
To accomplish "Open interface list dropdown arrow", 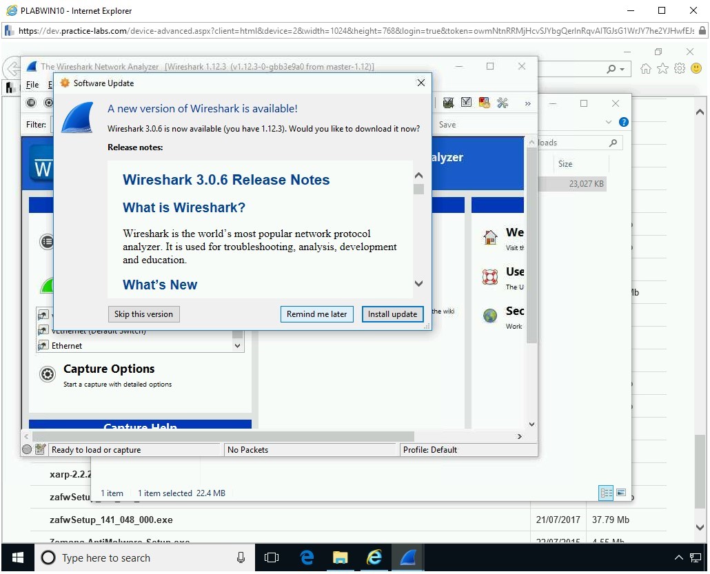I will pyautogui.click(x=238, y=346).
